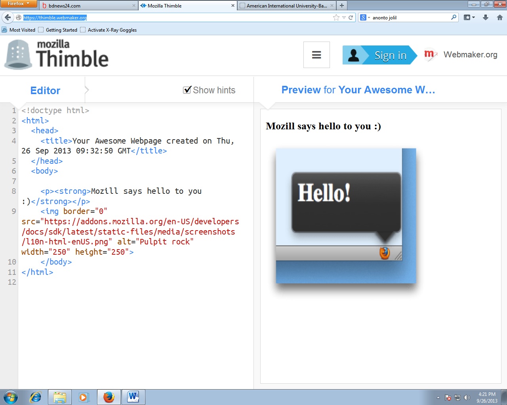Screen dimensions: 507x405
Task: Open the bookmarks menu icon
Action: [x=469, y=17]
